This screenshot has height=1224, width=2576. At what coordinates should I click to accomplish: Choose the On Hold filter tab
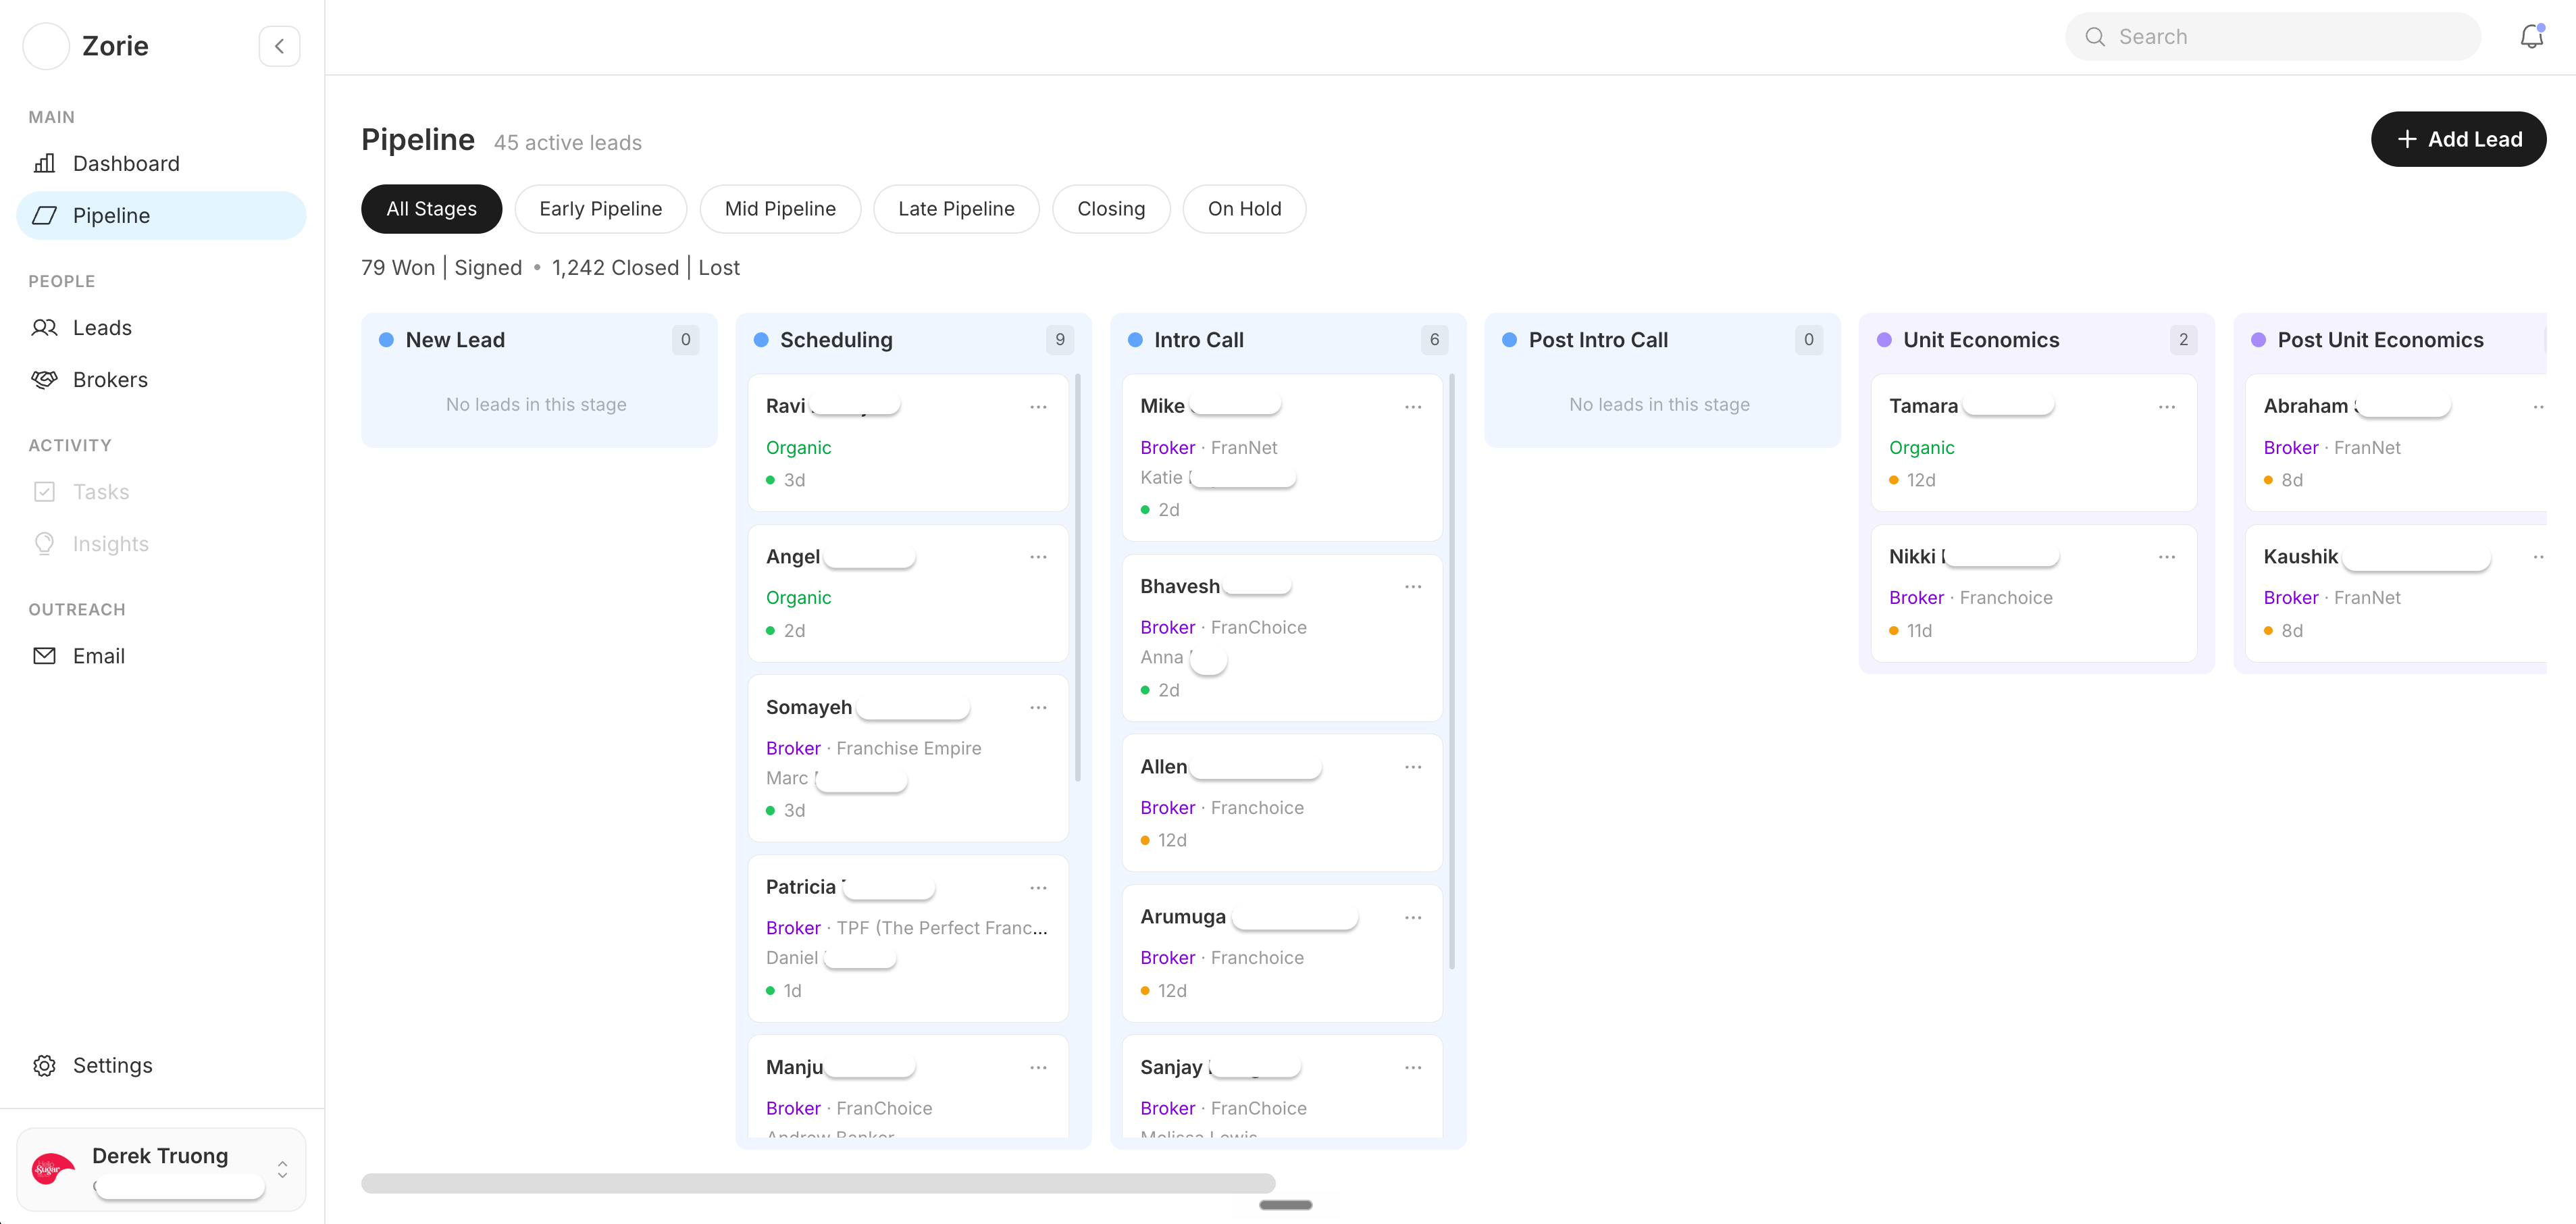(1244, 209)
